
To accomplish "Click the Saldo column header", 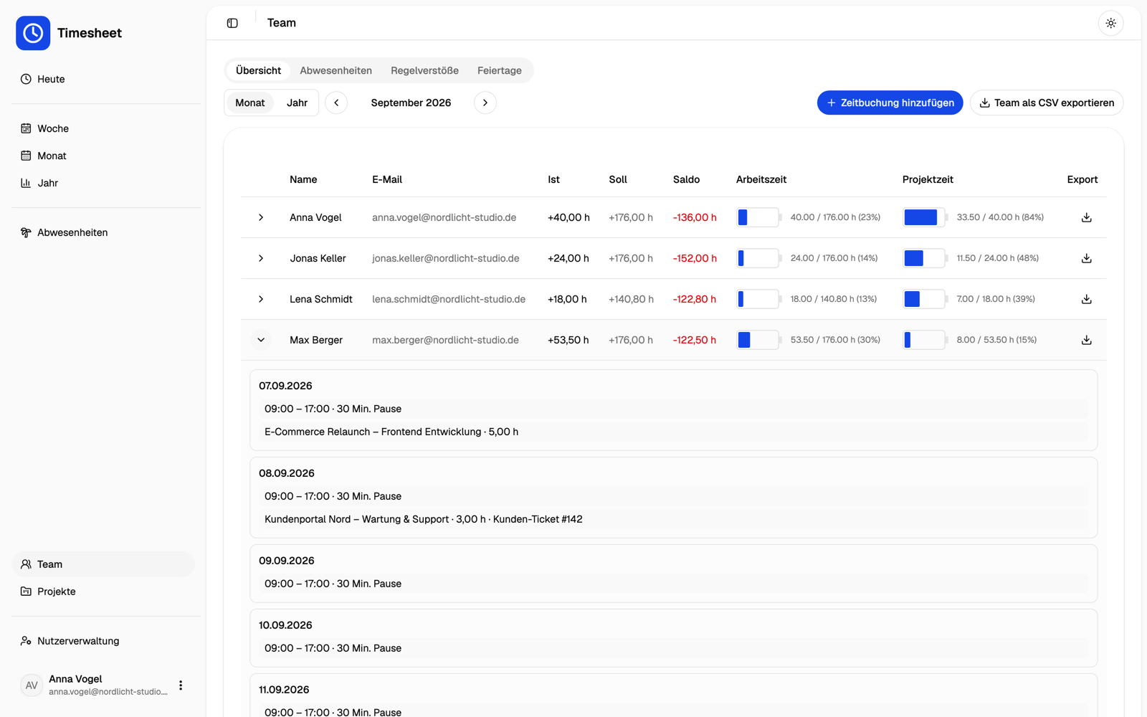I will coord(686,179).
